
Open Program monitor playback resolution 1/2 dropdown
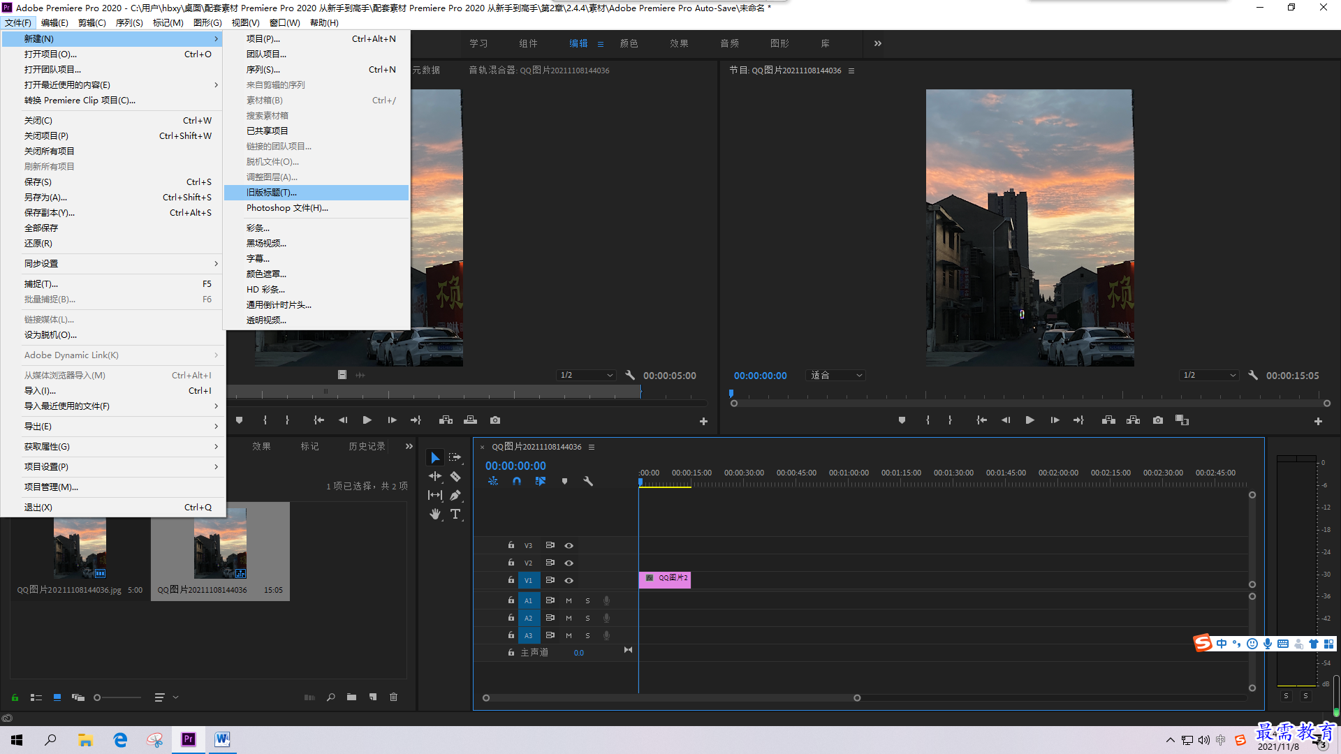[x=1210, y=375]
